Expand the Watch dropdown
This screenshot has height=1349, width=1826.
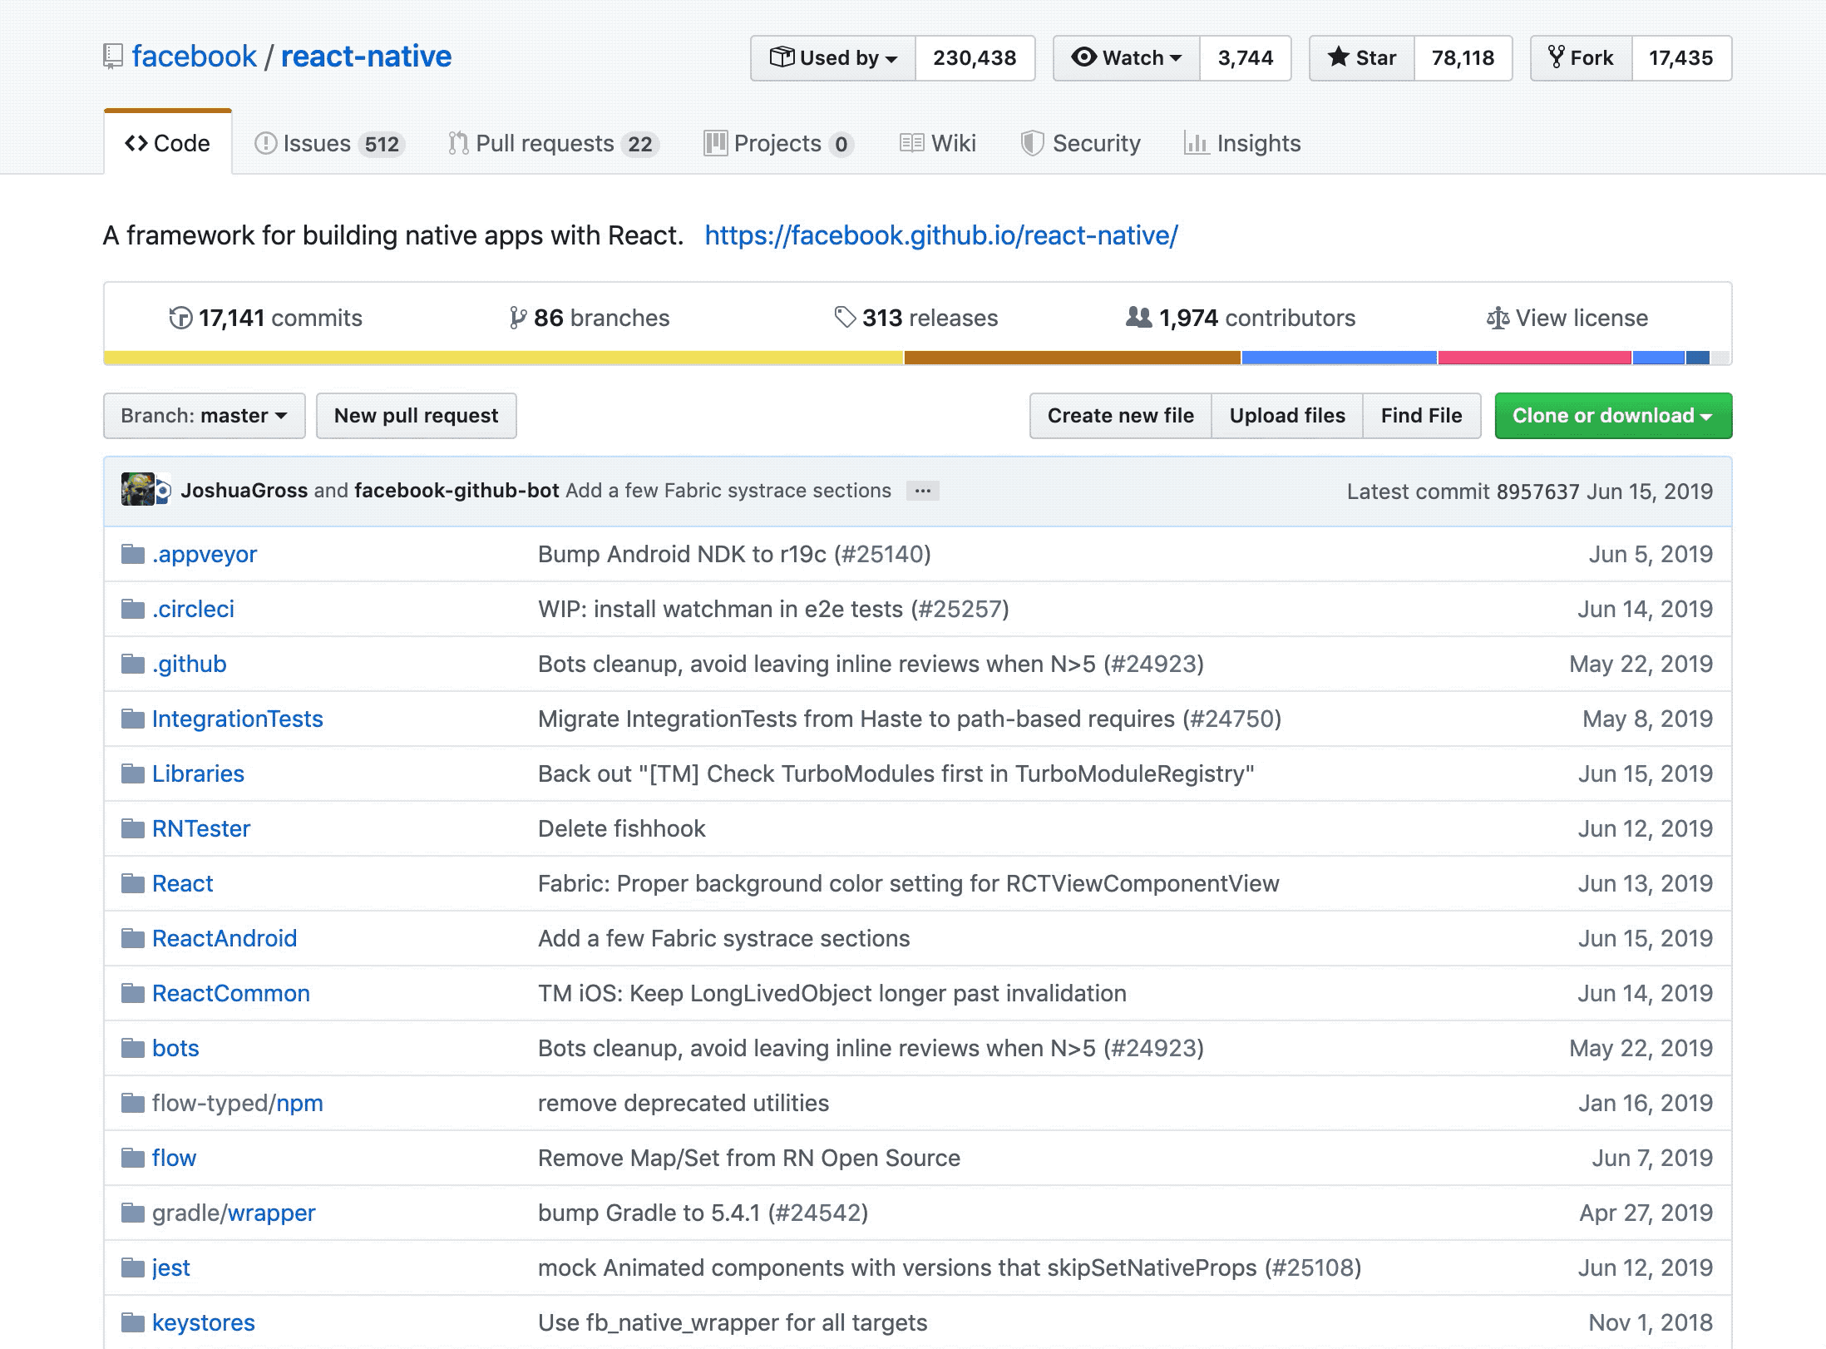pos(1126,57)
